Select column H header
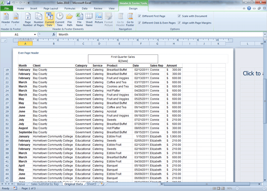The image size is (267, 191). tap(174, 44)
